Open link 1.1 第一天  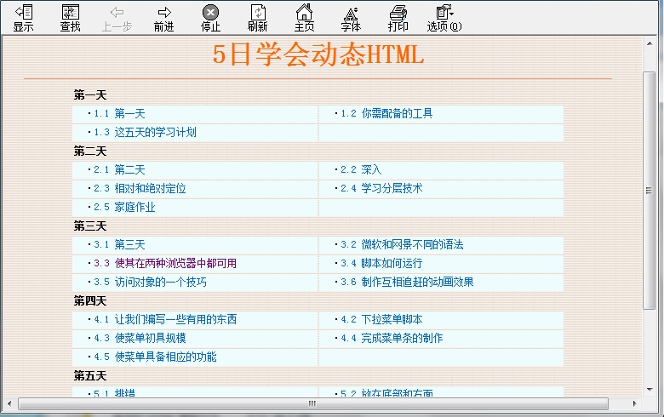(119, 113)
